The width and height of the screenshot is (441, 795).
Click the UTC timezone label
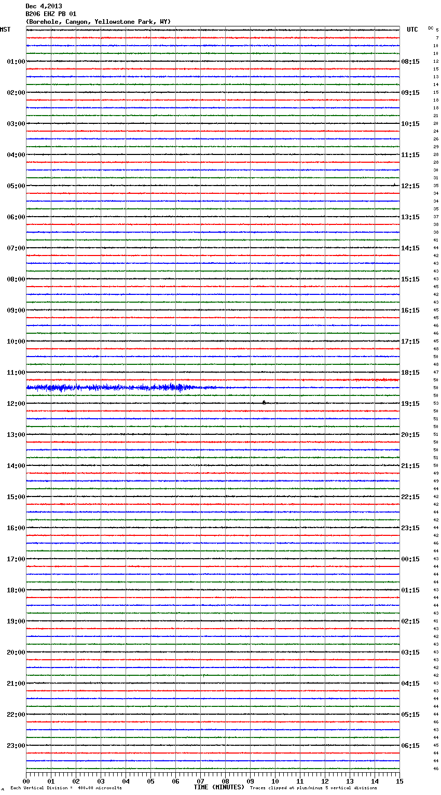tap(412, 30)
